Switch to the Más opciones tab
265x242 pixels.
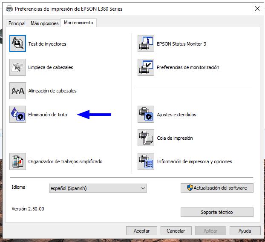[x=44, y=23]
